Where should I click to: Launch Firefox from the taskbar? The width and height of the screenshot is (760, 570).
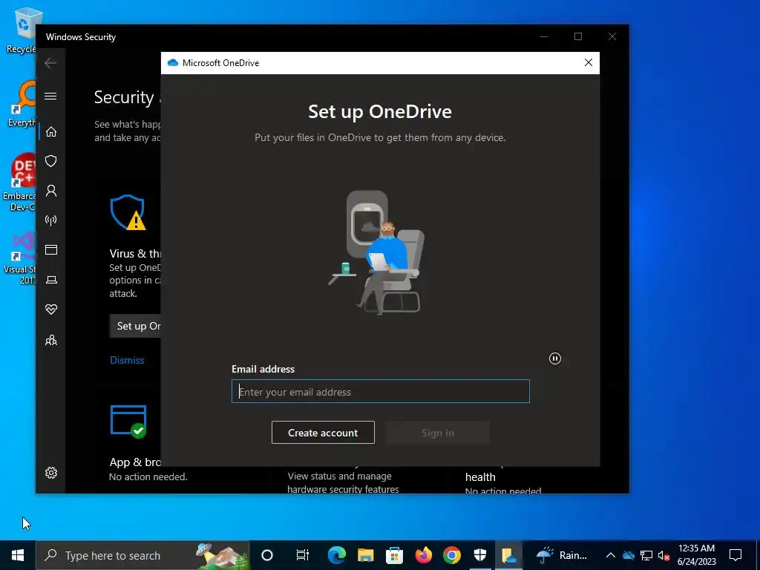(x=423, y=555)
